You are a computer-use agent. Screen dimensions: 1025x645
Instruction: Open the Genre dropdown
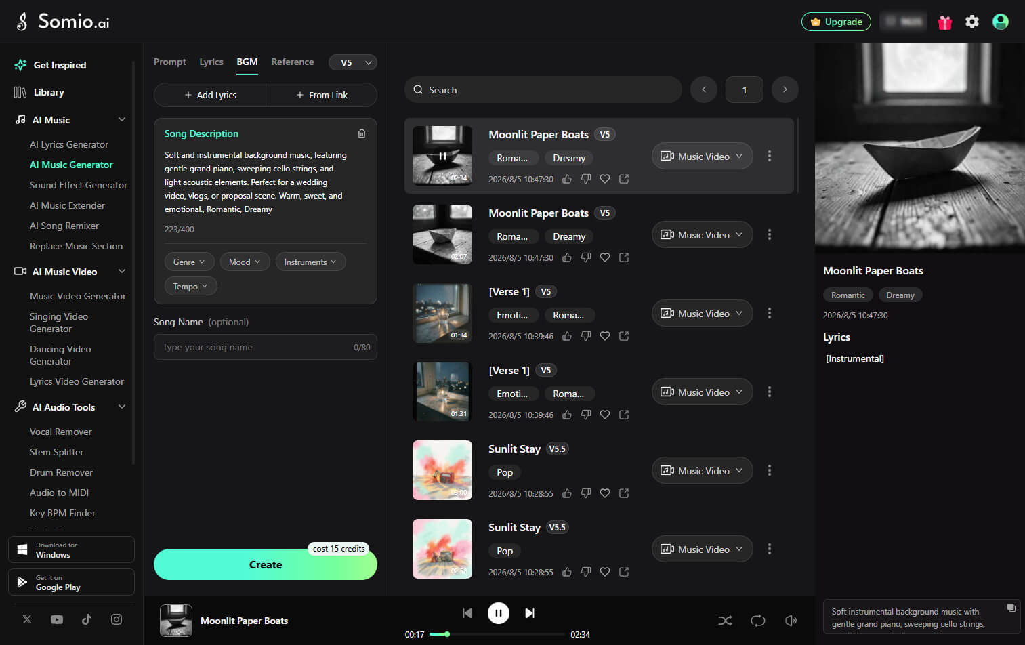189,262
